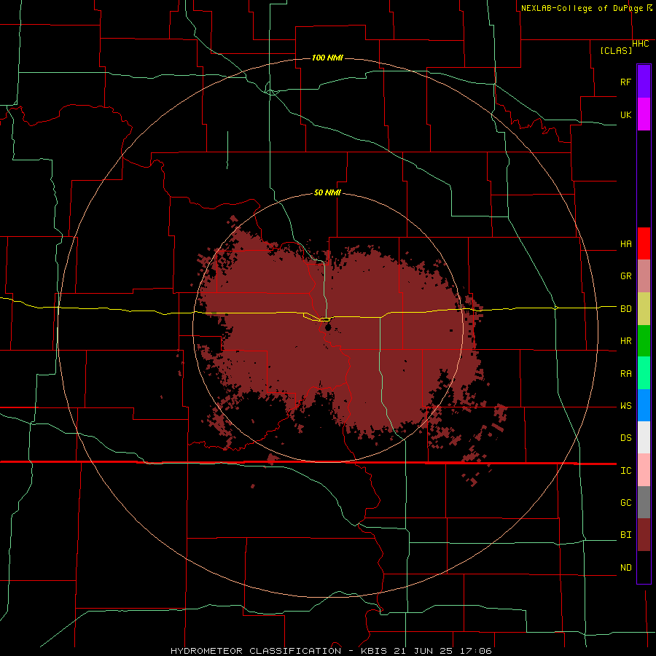Click the ND black legend swatch
Screen dimensions: 656x656
pos(644,567)
